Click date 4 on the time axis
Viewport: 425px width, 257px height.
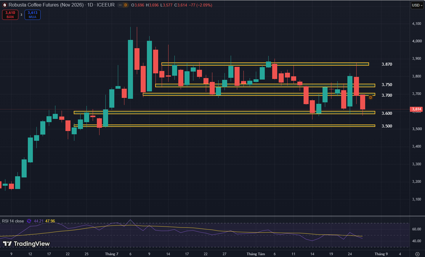(x=400, y=254)
